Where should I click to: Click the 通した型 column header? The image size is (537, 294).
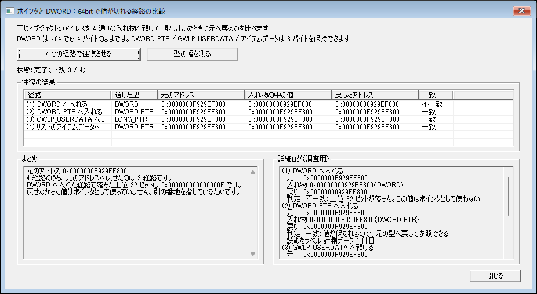tap(135, 95)
